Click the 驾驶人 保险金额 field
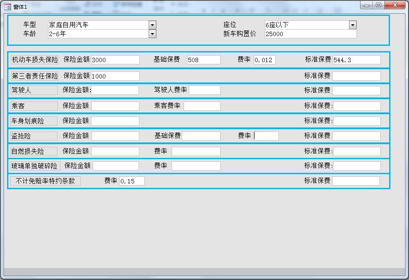 (115, 90)
